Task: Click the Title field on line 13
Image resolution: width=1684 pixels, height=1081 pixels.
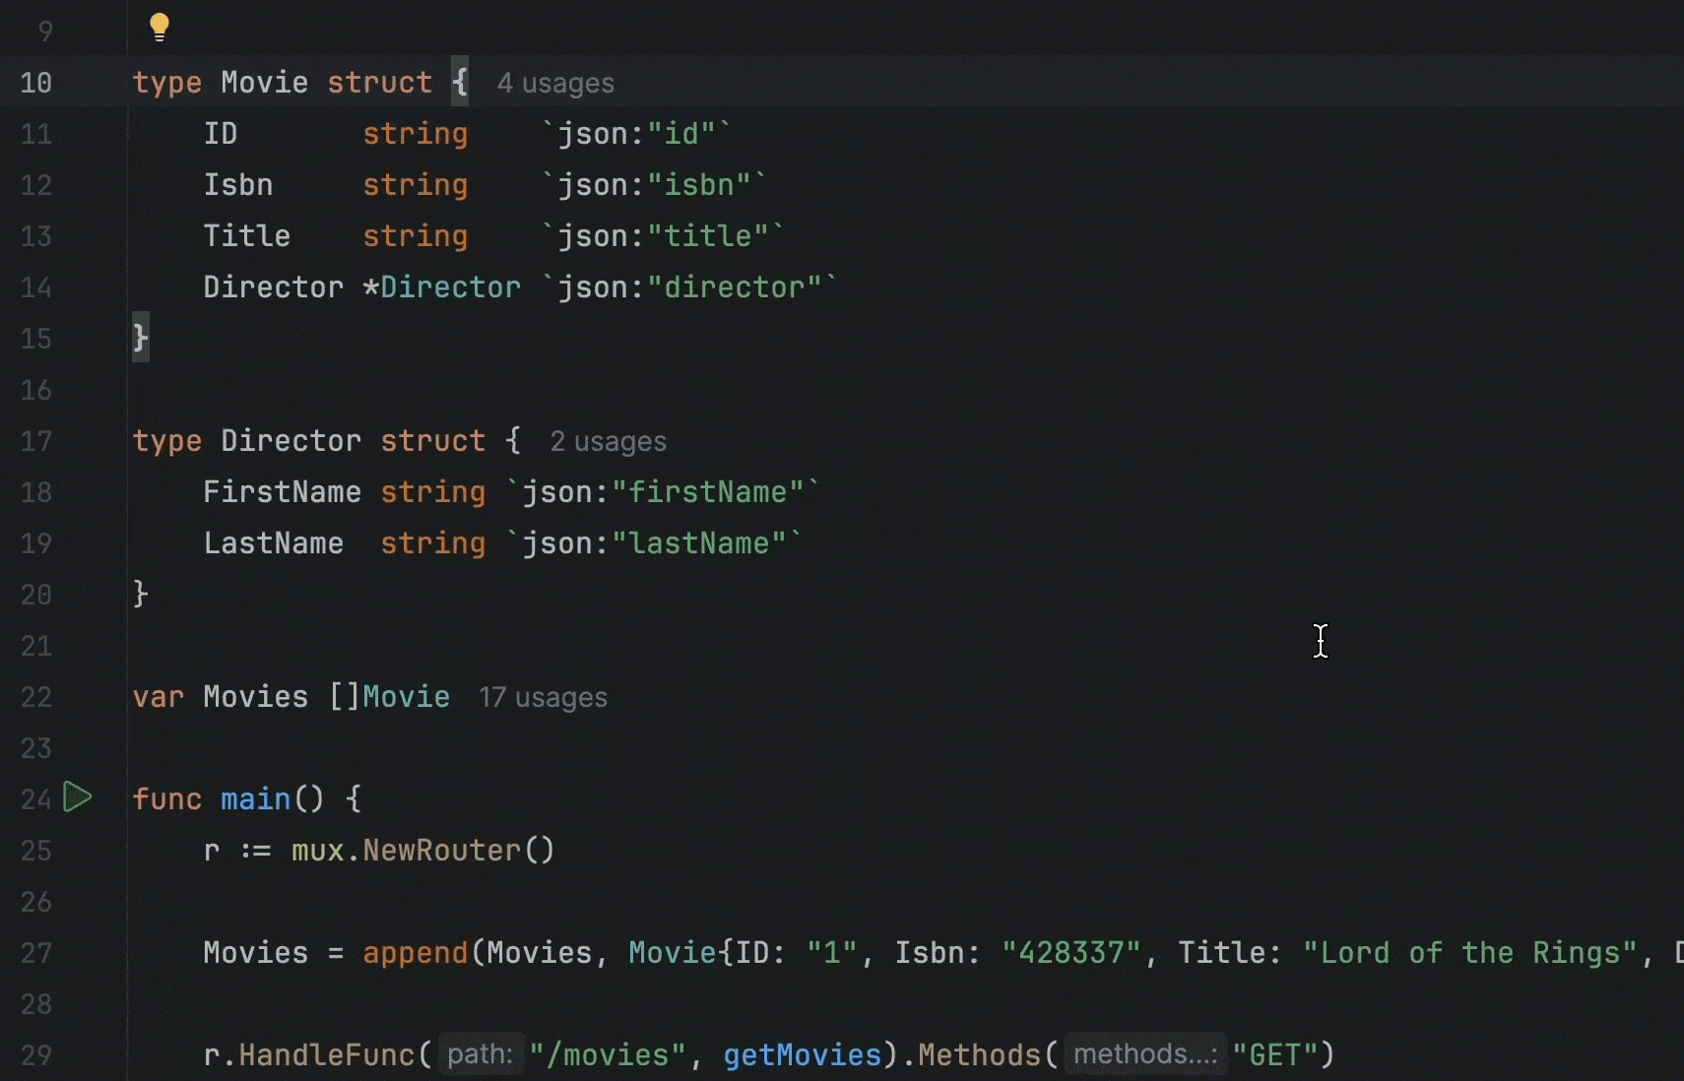Action: (246, 236)
